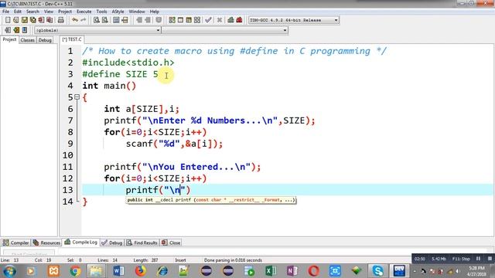Open the (globals) scope dropdown
Image resolution: width=495 pixels, height=278 pixels.
point(158,30)
